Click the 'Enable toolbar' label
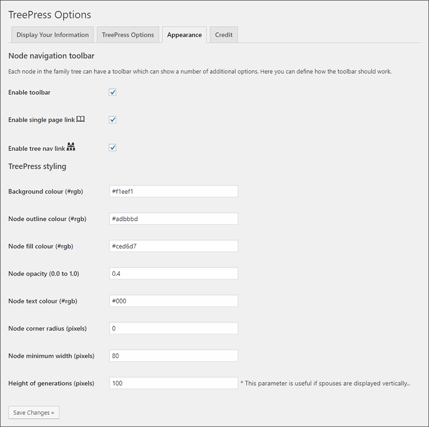The width and height of the screenshot is (429, 427). tap(29, 92)
